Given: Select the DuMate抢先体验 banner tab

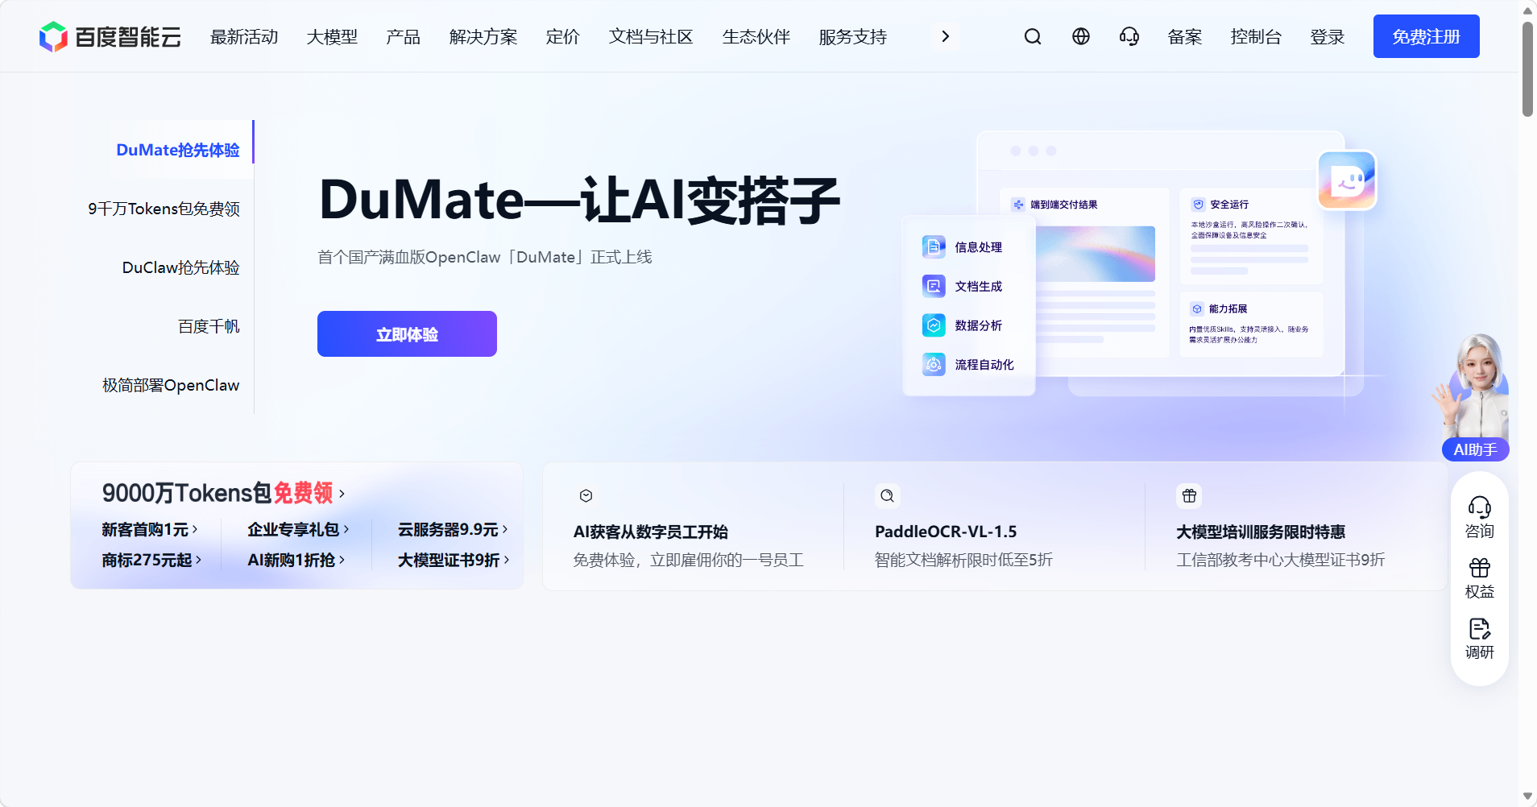Looking at the screenshot, I should (x=178, y=150).
